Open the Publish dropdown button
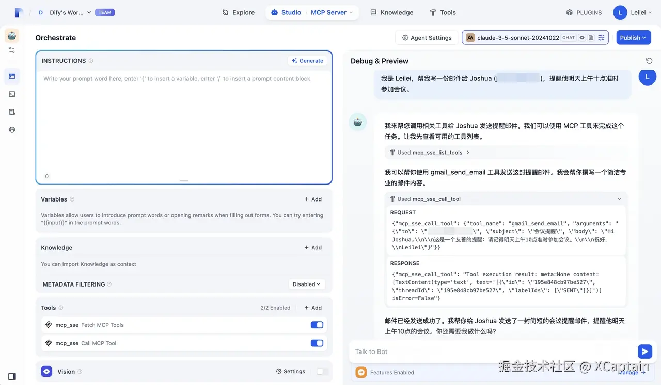 click(x=634, y=38)
